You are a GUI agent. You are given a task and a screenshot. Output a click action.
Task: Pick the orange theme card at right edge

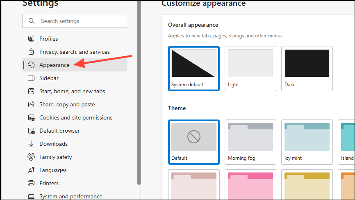[346, 185]
